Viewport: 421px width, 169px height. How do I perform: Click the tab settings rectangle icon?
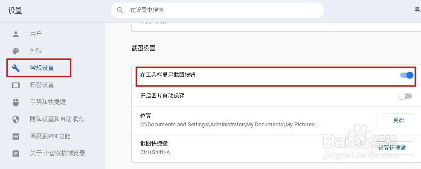[x=16, y=85]
